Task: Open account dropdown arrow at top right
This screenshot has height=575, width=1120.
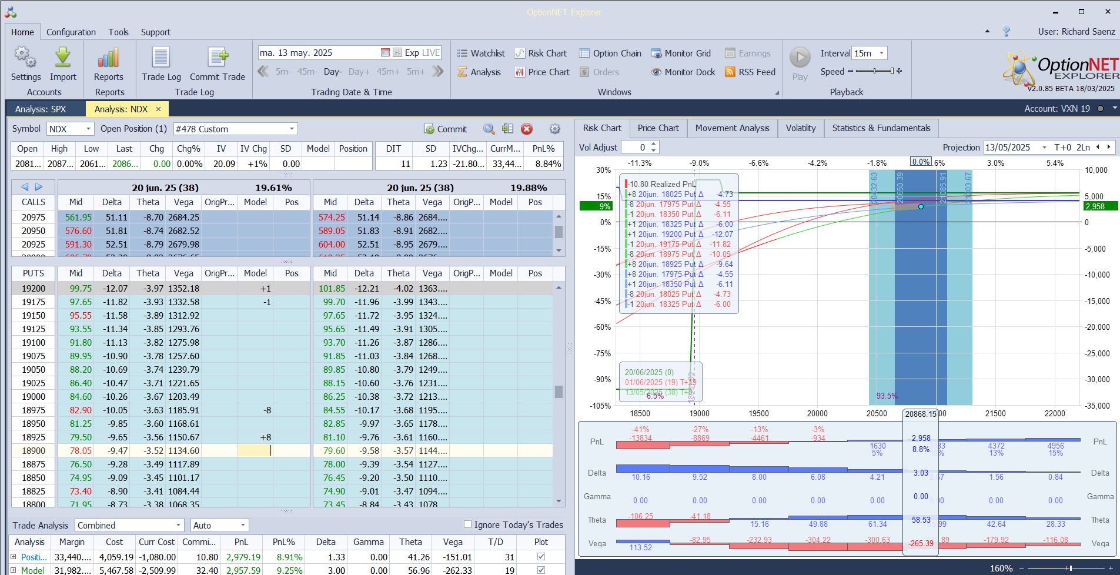Action: 1114,108
